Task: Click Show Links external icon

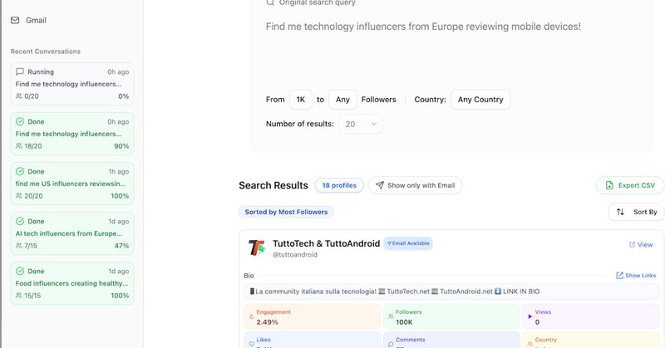Action: (619, 276)
